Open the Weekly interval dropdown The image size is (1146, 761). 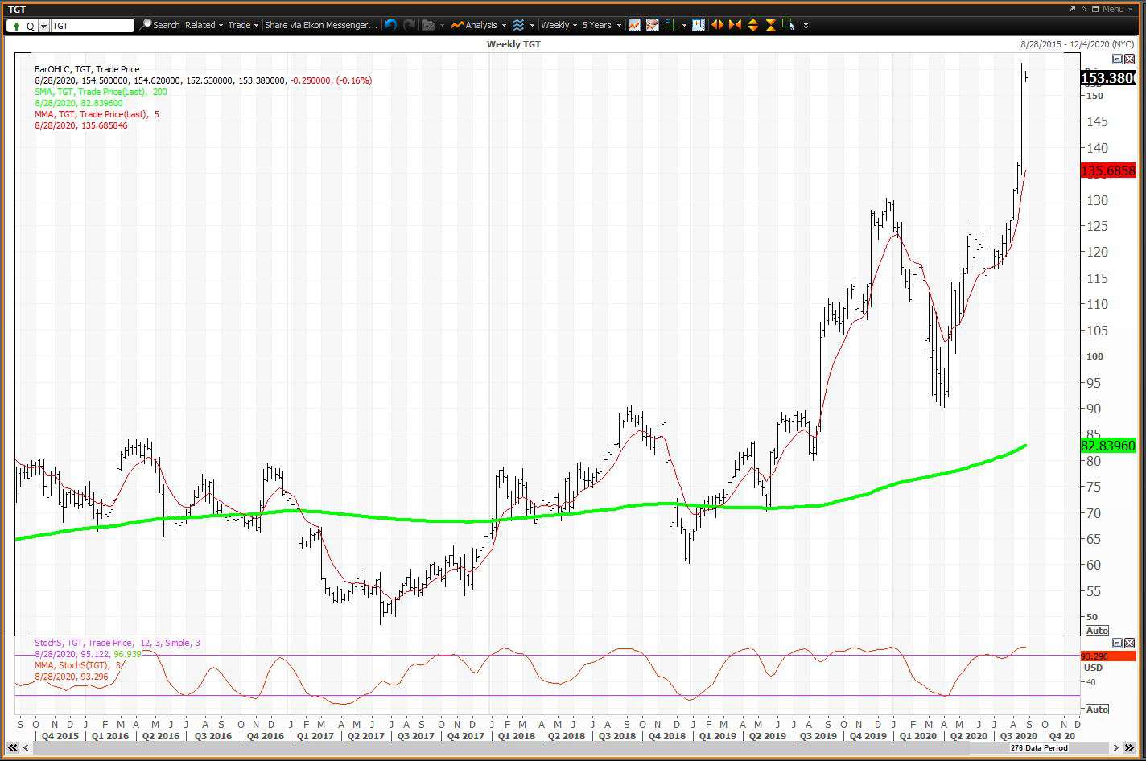[559, 25]
